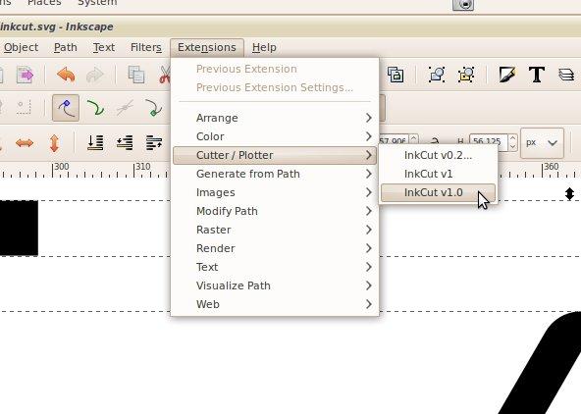This screenshot has height=414, width=581.
Task: Click the join nodes with segment icon
Action: pyautogui.click(x=125, y=108)
